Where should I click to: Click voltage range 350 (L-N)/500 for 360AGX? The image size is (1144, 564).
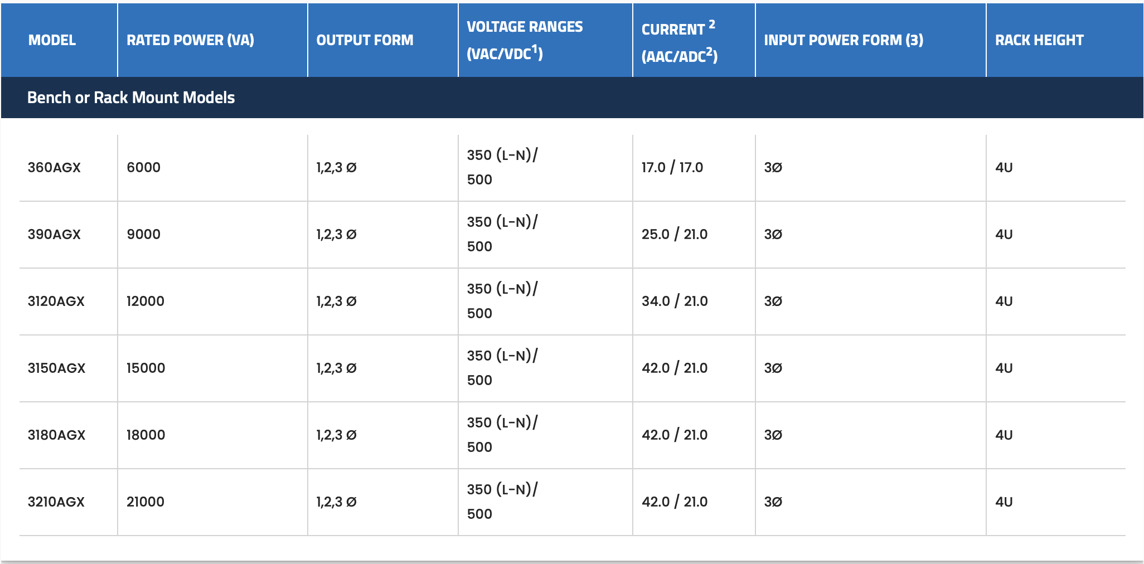pyautogui.click(x=502, y=167)
